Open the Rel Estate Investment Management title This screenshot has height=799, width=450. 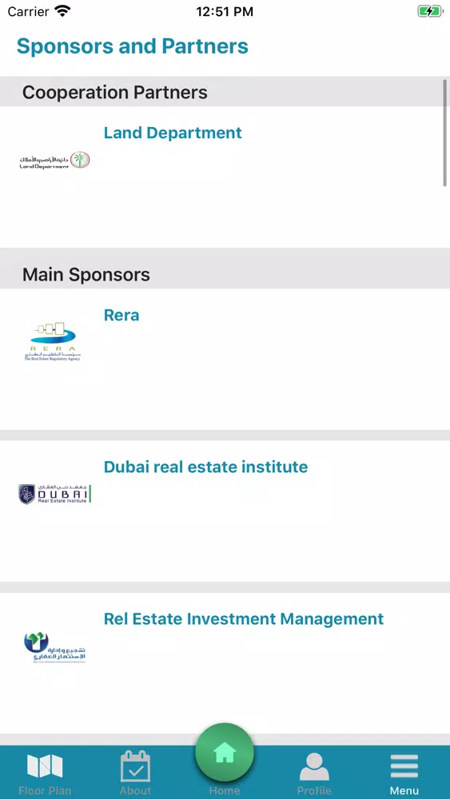tap(244, 618)
